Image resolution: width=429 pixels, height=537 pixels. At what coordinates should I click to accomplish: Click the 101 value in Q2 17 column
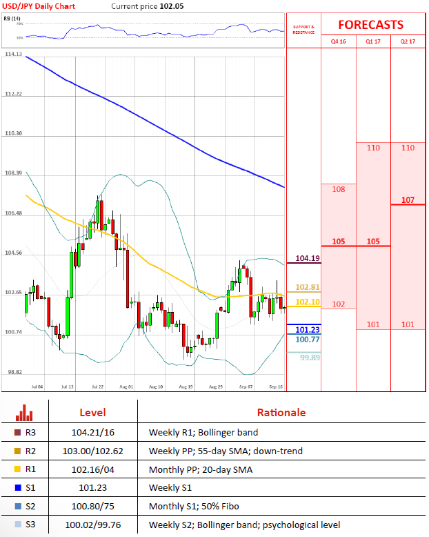point(408,324)
